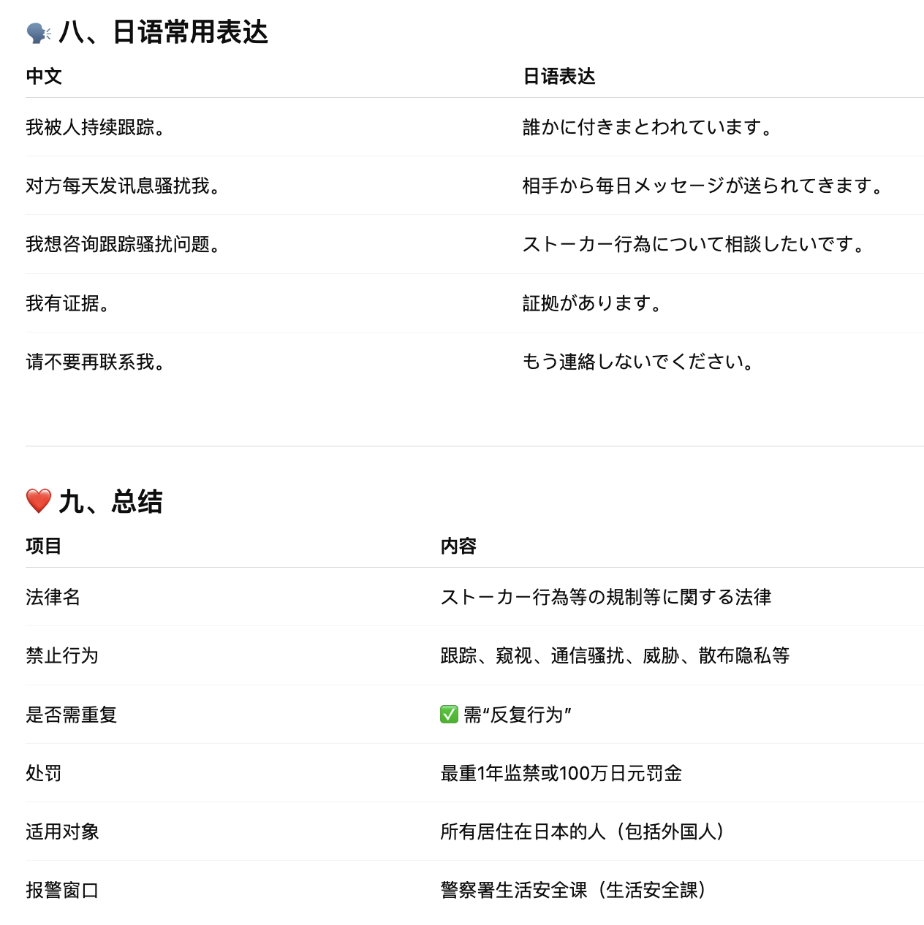Viewport: 924px width, 925px height.
Task: Click the green checkmark emoji
Action: pyautogui.click(x=449, y=714)
